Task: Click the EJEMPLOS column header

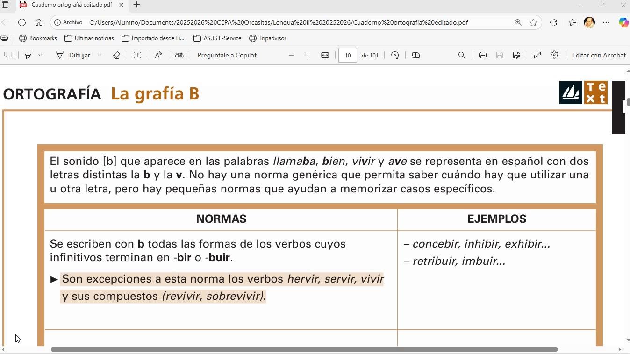Action: coord(497,219)
